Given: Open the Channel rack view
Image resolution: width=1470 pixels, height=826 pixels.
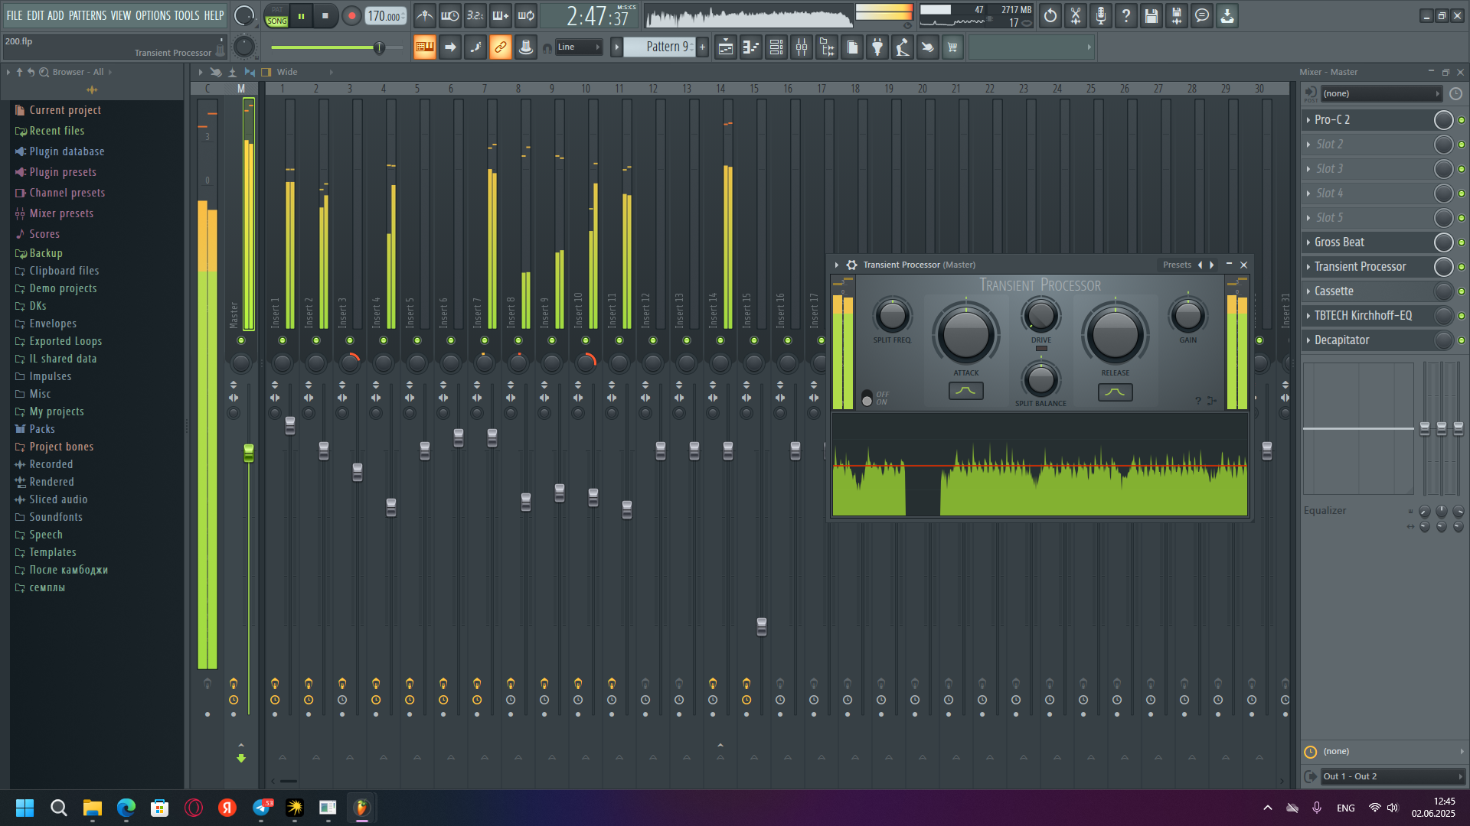Looking at the screenshot, I should coord(776,47).
